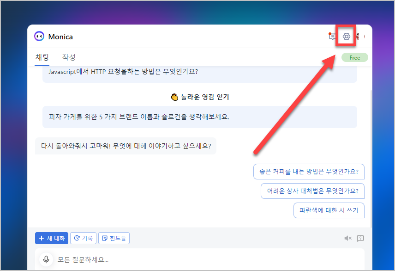The image size is (395, 271).
Task: Click the Free plan badge
Action: [354, 57]
